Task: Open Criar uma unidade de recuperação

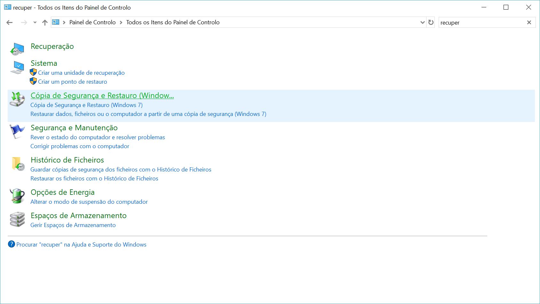Action: tap(81, 73)
